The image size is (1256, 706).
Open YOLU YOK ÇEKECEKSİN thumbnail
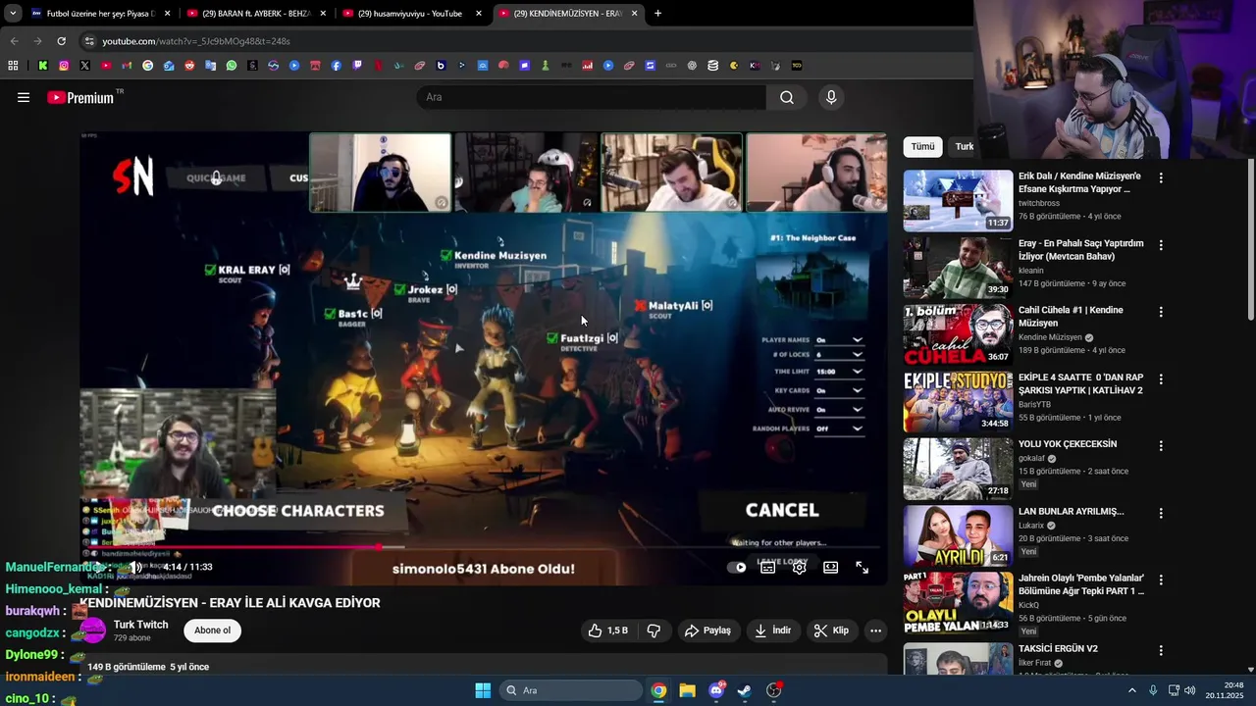click(x=958, y=469)
